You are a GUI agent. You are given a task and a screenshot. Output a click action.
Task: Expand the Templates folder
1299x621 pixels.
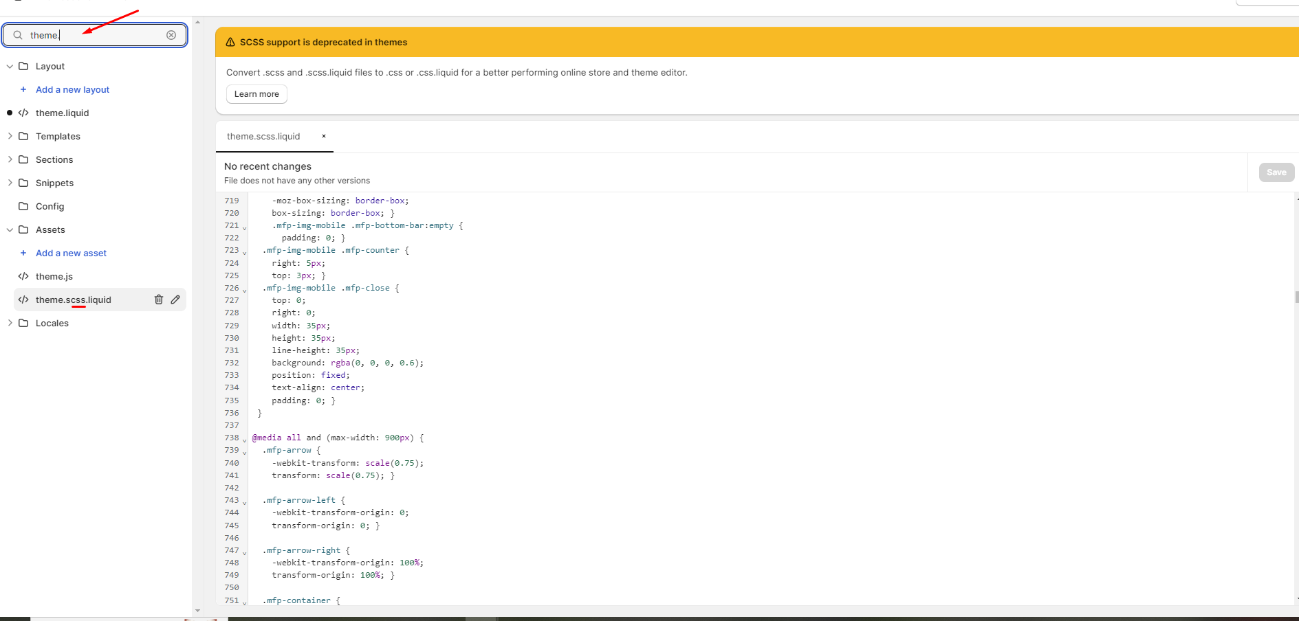pos(10,136)
